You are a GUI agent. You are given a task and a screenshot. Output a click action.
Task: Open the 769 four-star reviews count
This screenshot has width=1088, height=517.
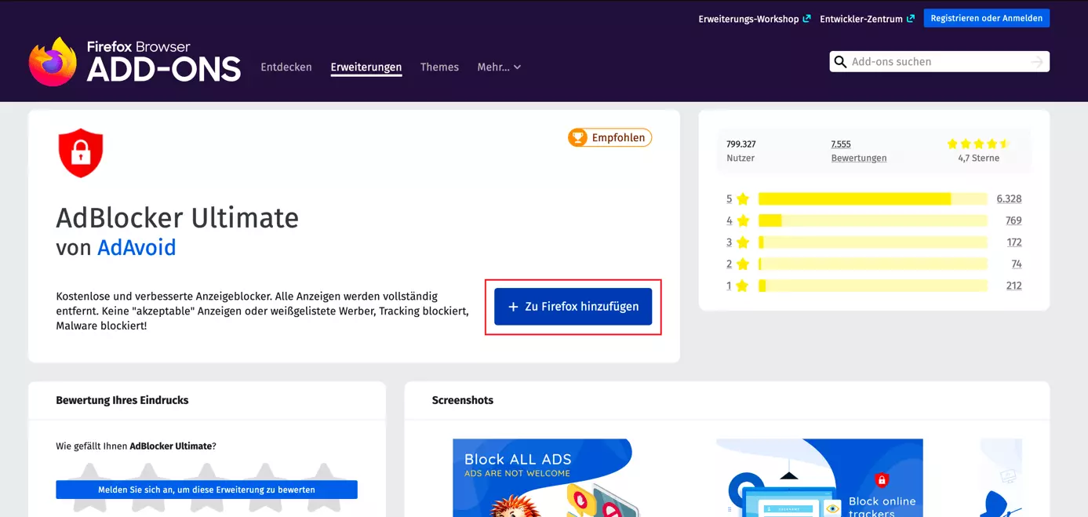(1013, 220)
